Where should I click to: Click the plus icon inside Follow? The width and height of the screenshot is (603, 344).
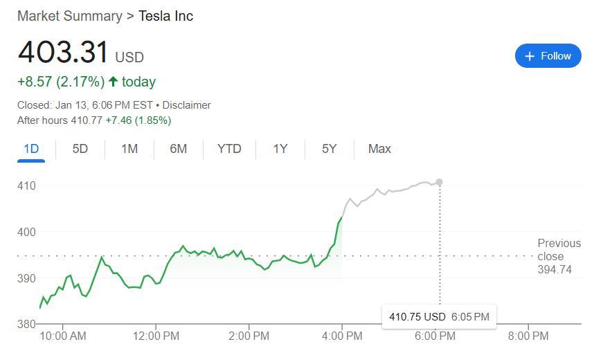pos(530,56)
